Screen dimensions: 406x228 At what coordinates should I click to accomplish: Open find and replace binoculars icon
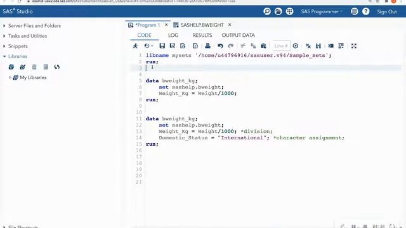pos(318,46)
